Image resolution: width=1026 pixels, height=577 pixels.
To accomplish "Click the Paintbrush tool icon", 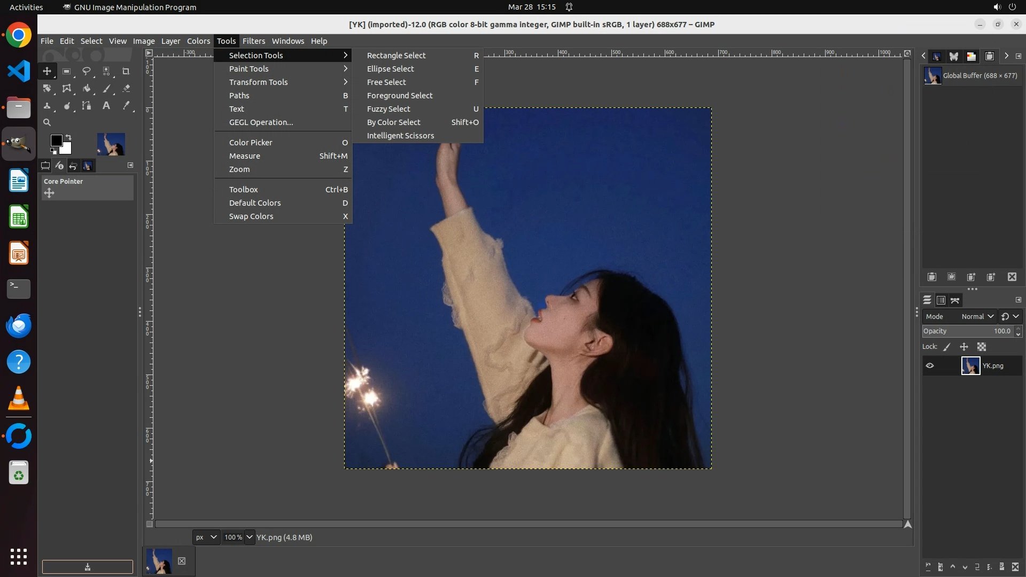I will coord(106,89).
